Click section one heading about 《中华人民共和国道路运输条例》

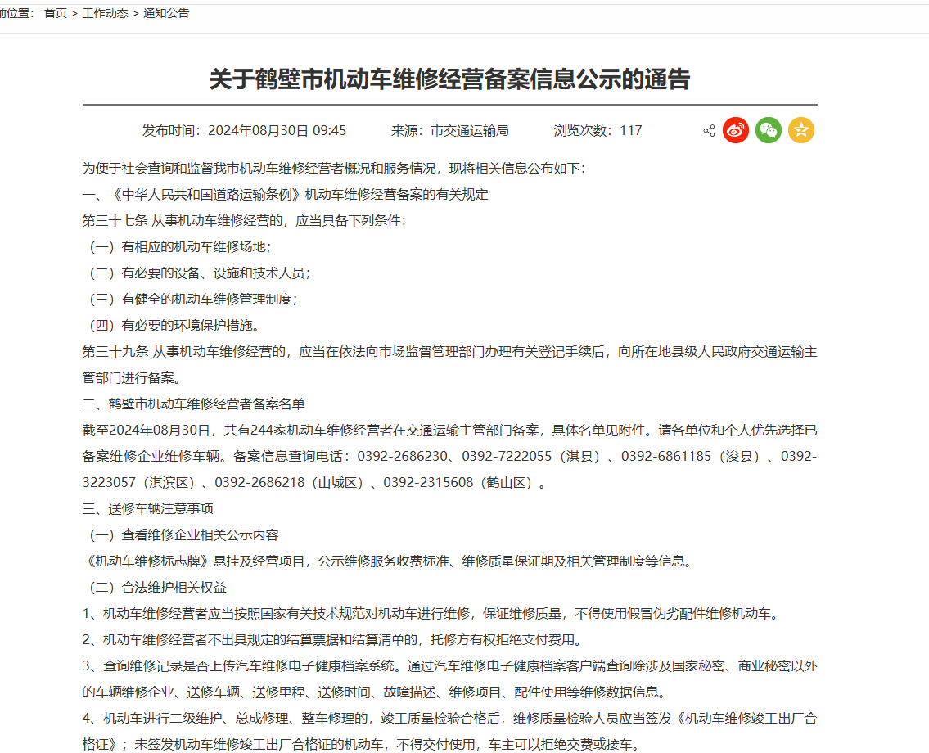point(286,194)
